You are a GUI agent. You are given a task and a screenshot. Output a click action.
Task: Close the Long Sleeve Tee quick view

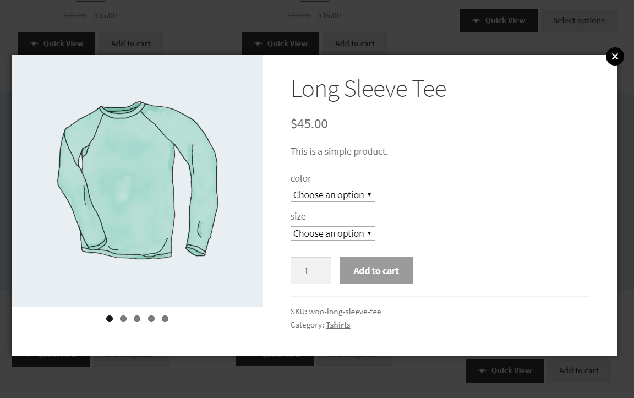point(615,57)
